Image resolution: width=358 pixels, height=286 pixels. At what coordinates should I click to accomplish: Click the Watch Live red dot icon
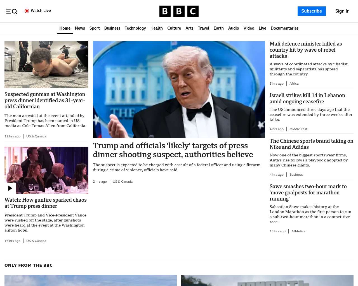pyautogui.click(x=27, y=11)
